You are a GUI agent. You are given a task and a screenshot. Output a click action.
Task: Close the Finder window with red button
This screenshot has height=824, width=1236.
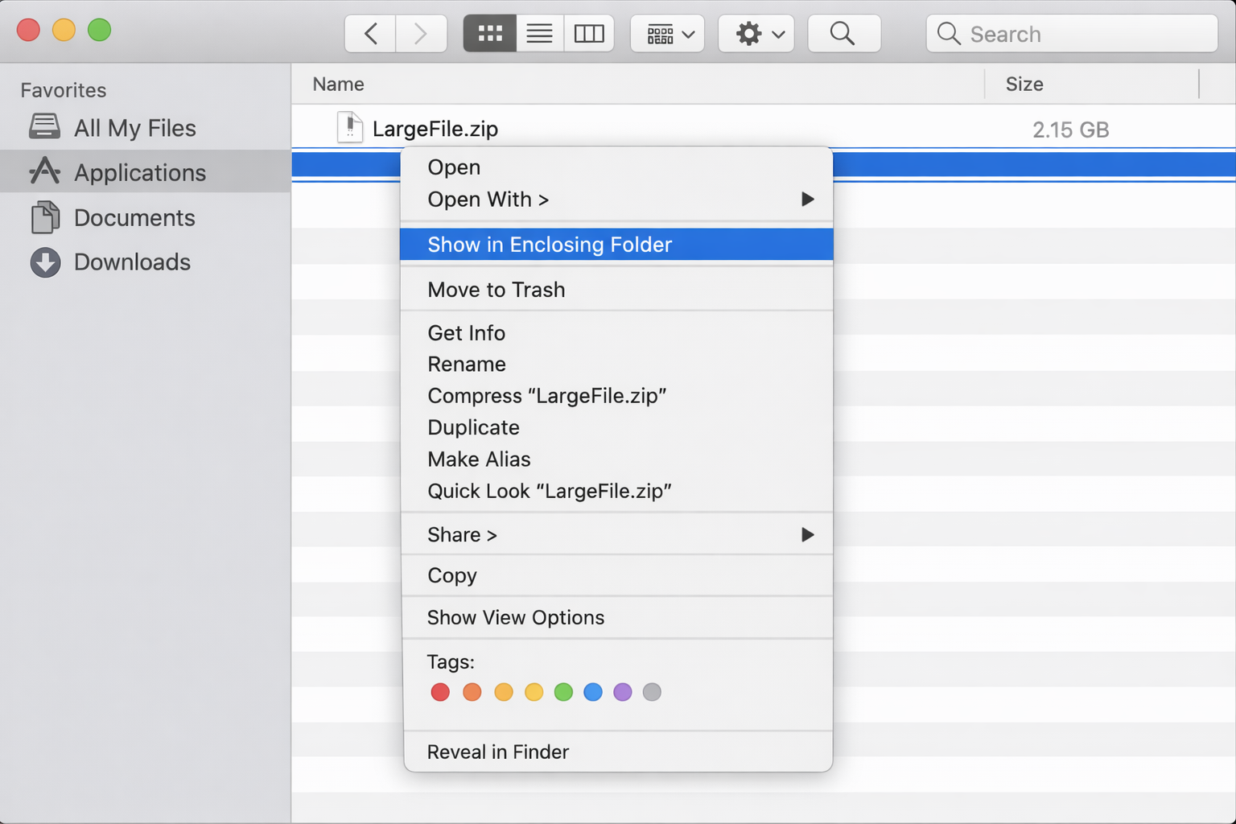pos(28,31)
